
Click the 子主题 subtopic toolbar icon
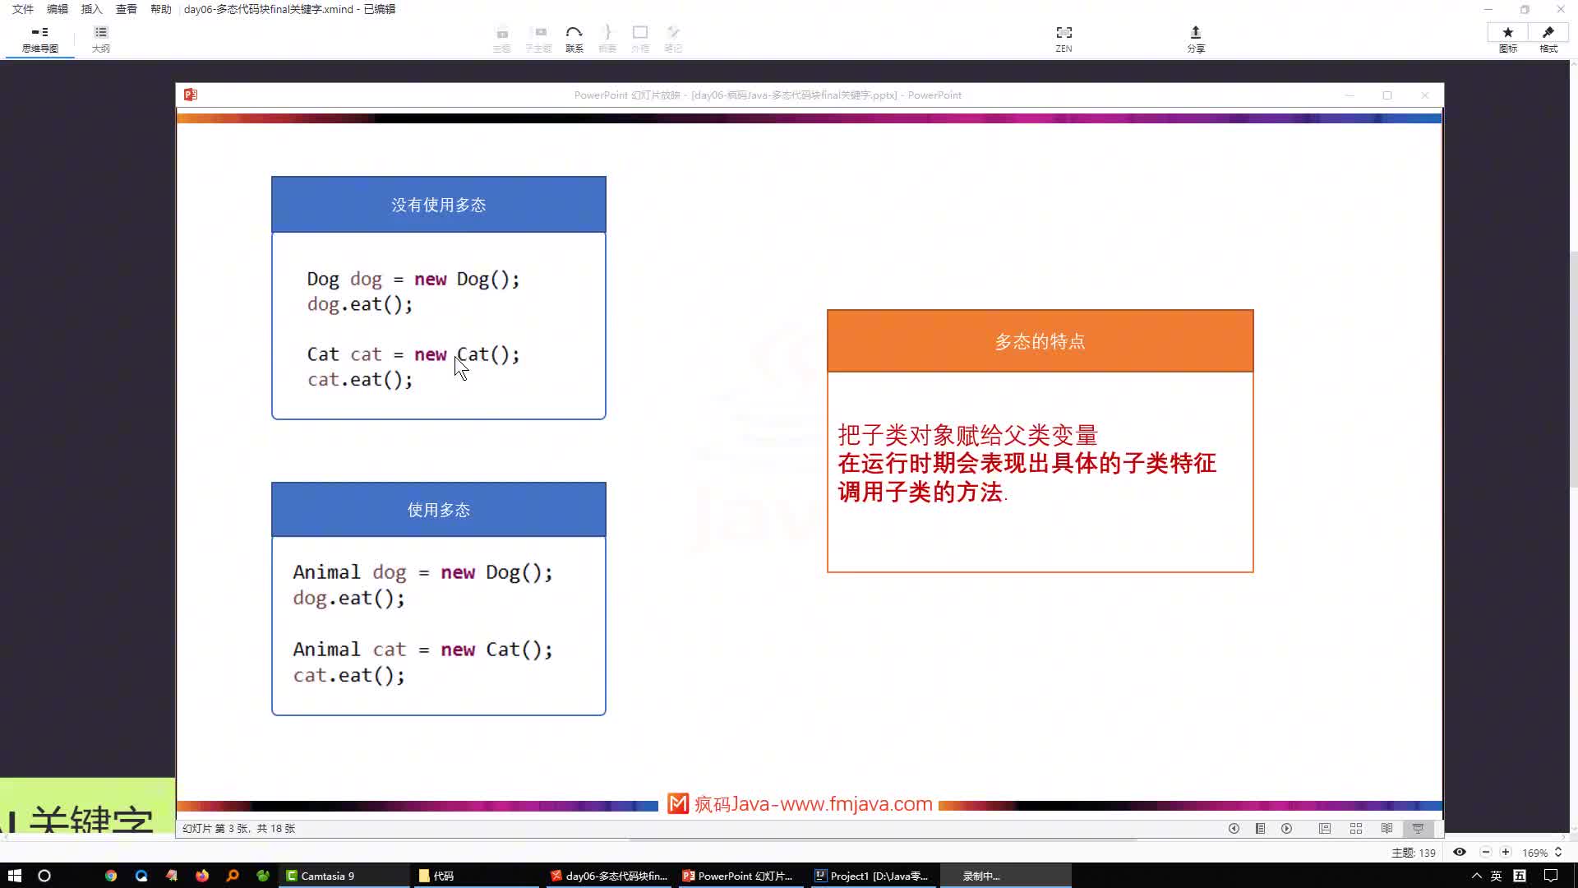pyautogui.click(x=539, y=39)
